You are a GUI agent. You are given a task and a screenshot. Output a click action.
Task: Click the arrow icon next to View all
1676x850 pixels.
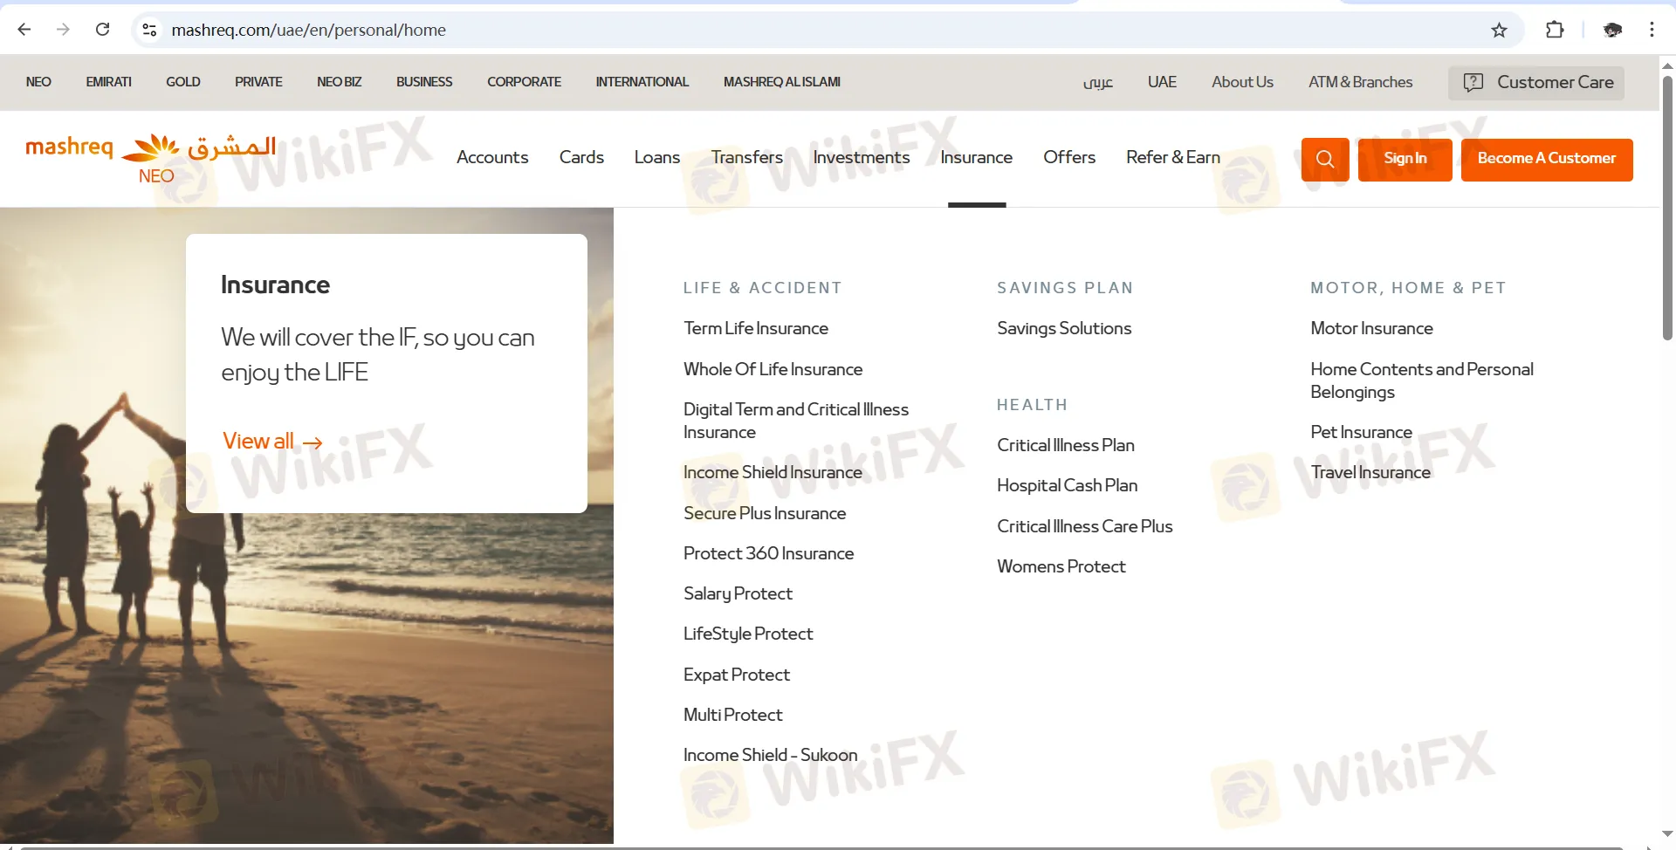point(313,442)
